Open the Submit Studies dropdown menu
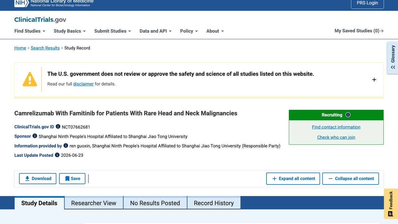Image resolution: width=398 pixels, height=224 pixels. tap(113, 31)
